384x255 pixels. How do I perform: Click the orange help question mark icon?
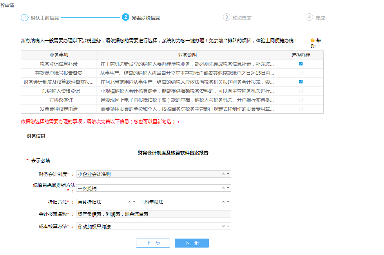313,40
